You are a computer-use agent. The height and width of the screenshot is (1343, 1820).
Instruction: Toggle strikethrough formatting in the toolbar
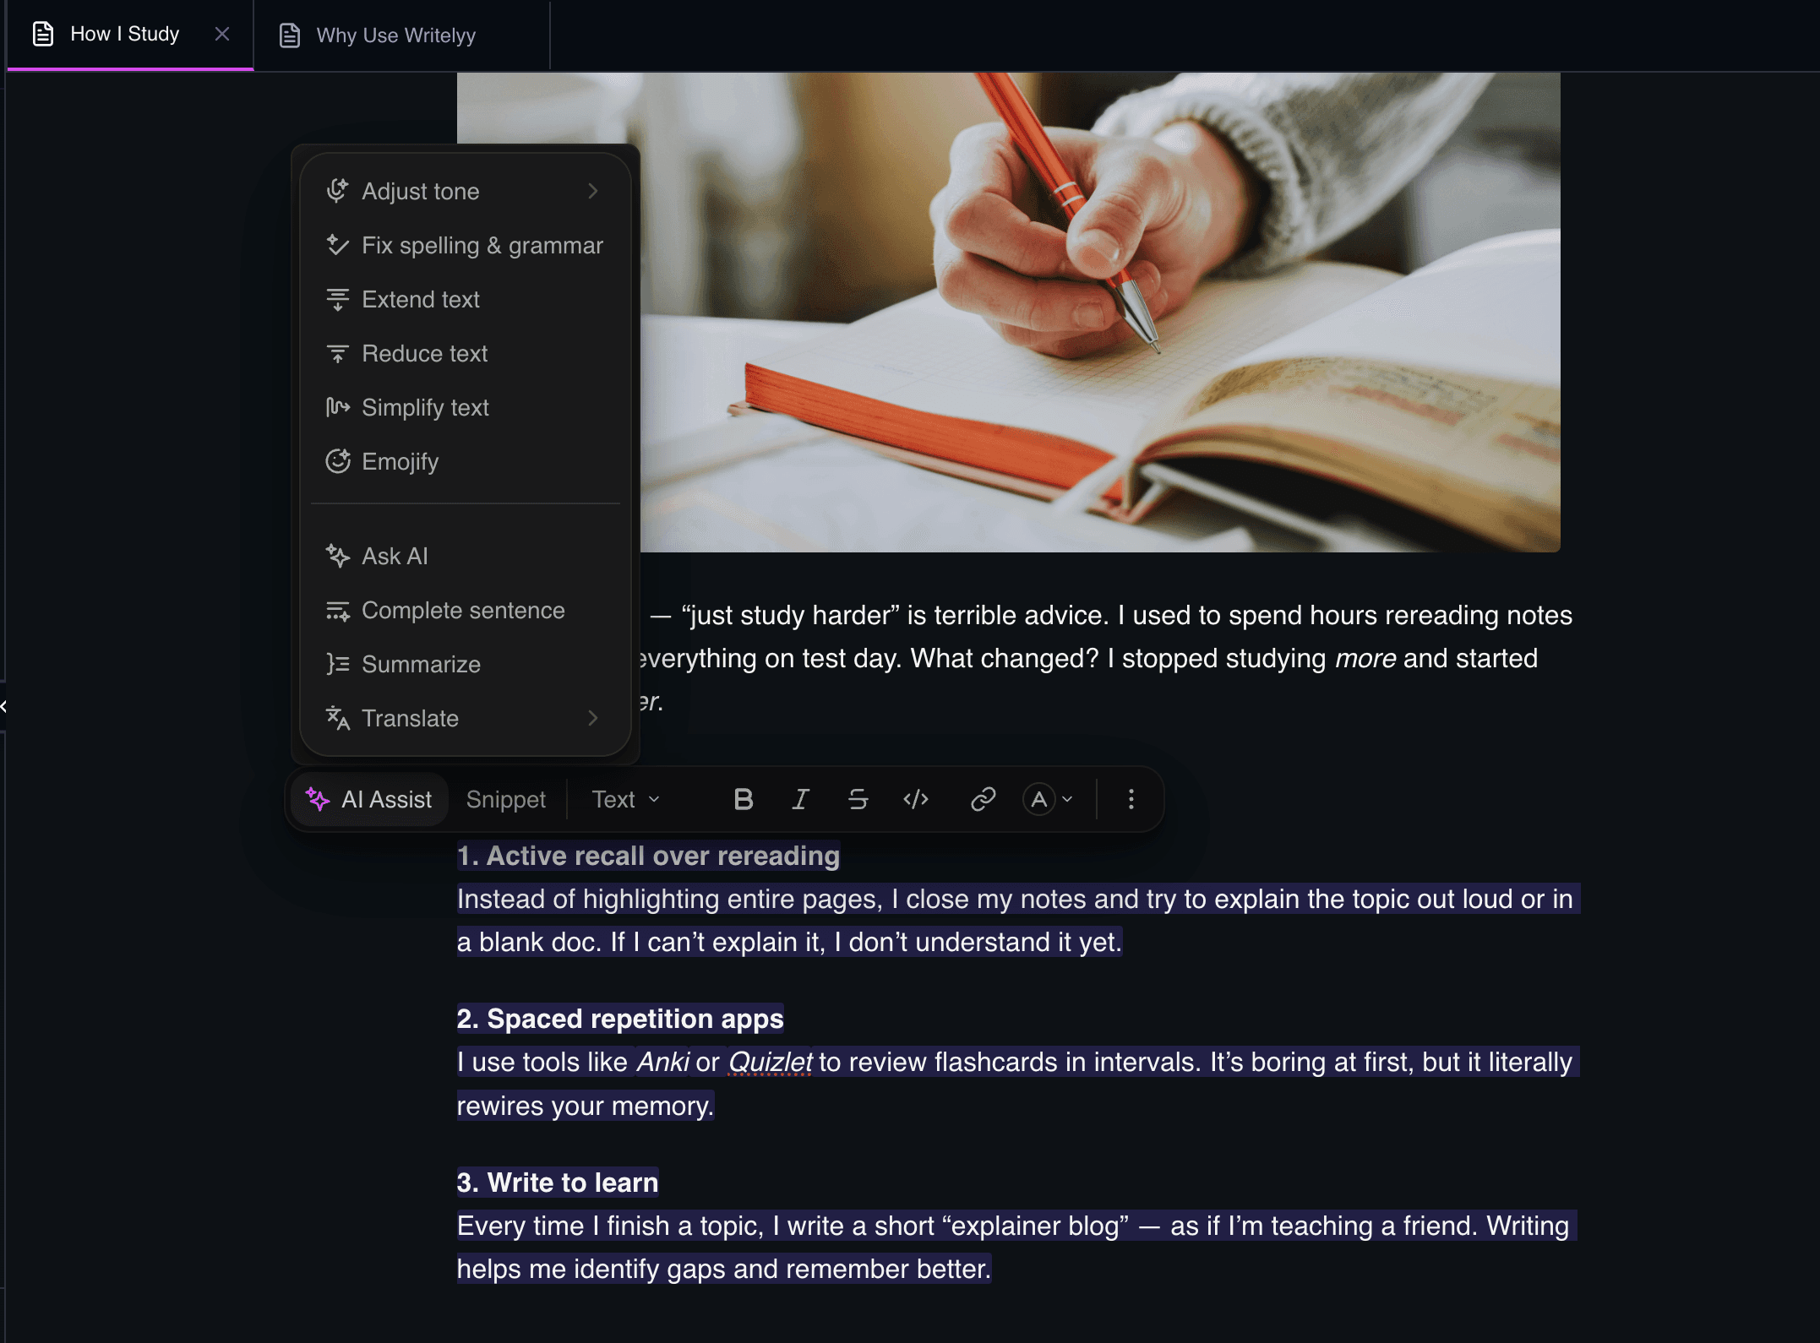[x=858, y=799]
